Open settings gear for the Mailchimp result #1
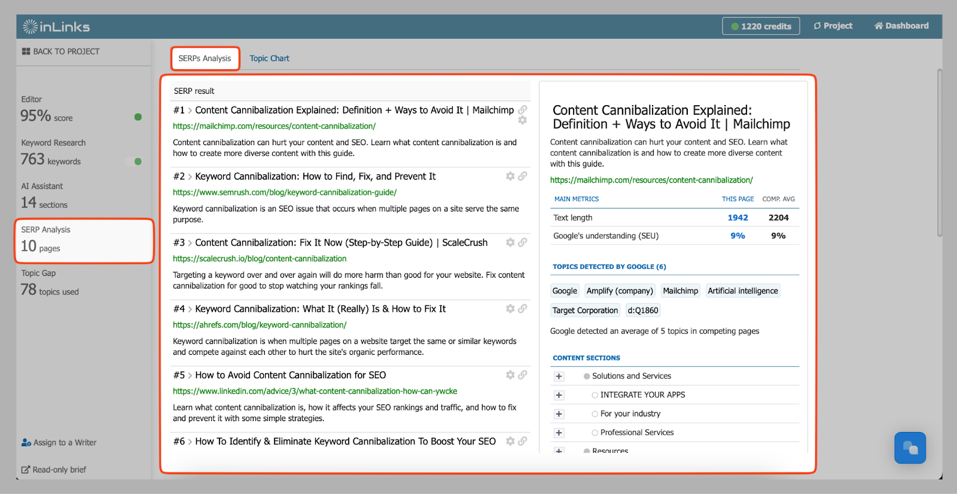Image resolution: width=957 pixels, height=494 pixels. (522, 120)
